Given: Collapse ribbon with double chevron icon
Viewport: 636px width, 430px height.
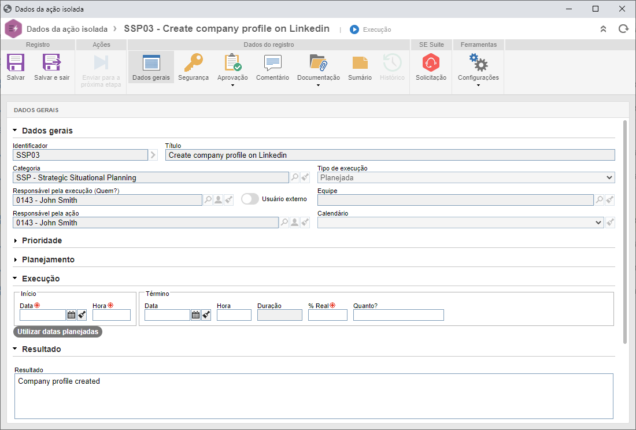Looking at the screenshot, I should coord(603,29).
